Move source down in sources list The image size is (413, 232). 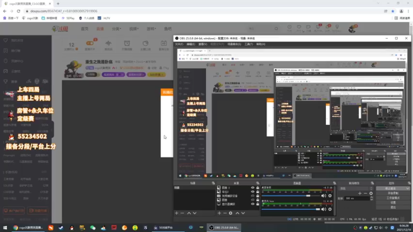[x=243, y=213]
